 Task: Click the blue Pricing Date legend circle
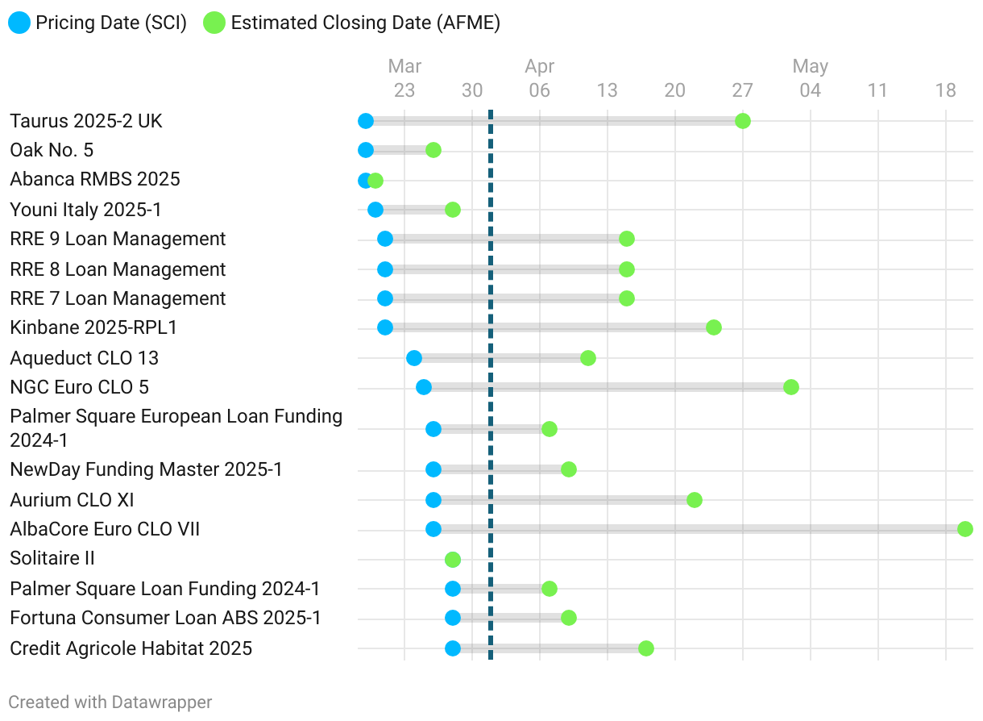point(19,23)
